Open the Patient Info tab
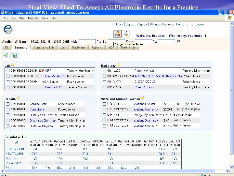Viewport: 234px width, 176px height. (128, 48)
